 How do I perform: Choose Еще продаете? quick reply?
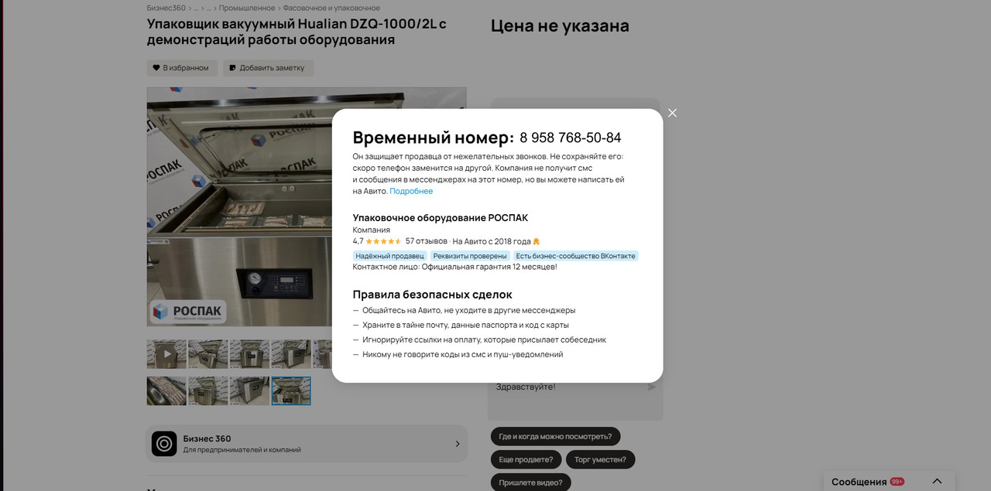click(526, 459)
